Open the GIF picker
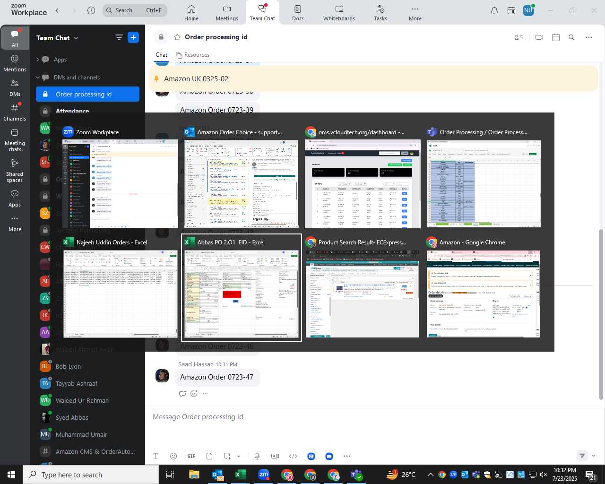 [x=191, y=456]
